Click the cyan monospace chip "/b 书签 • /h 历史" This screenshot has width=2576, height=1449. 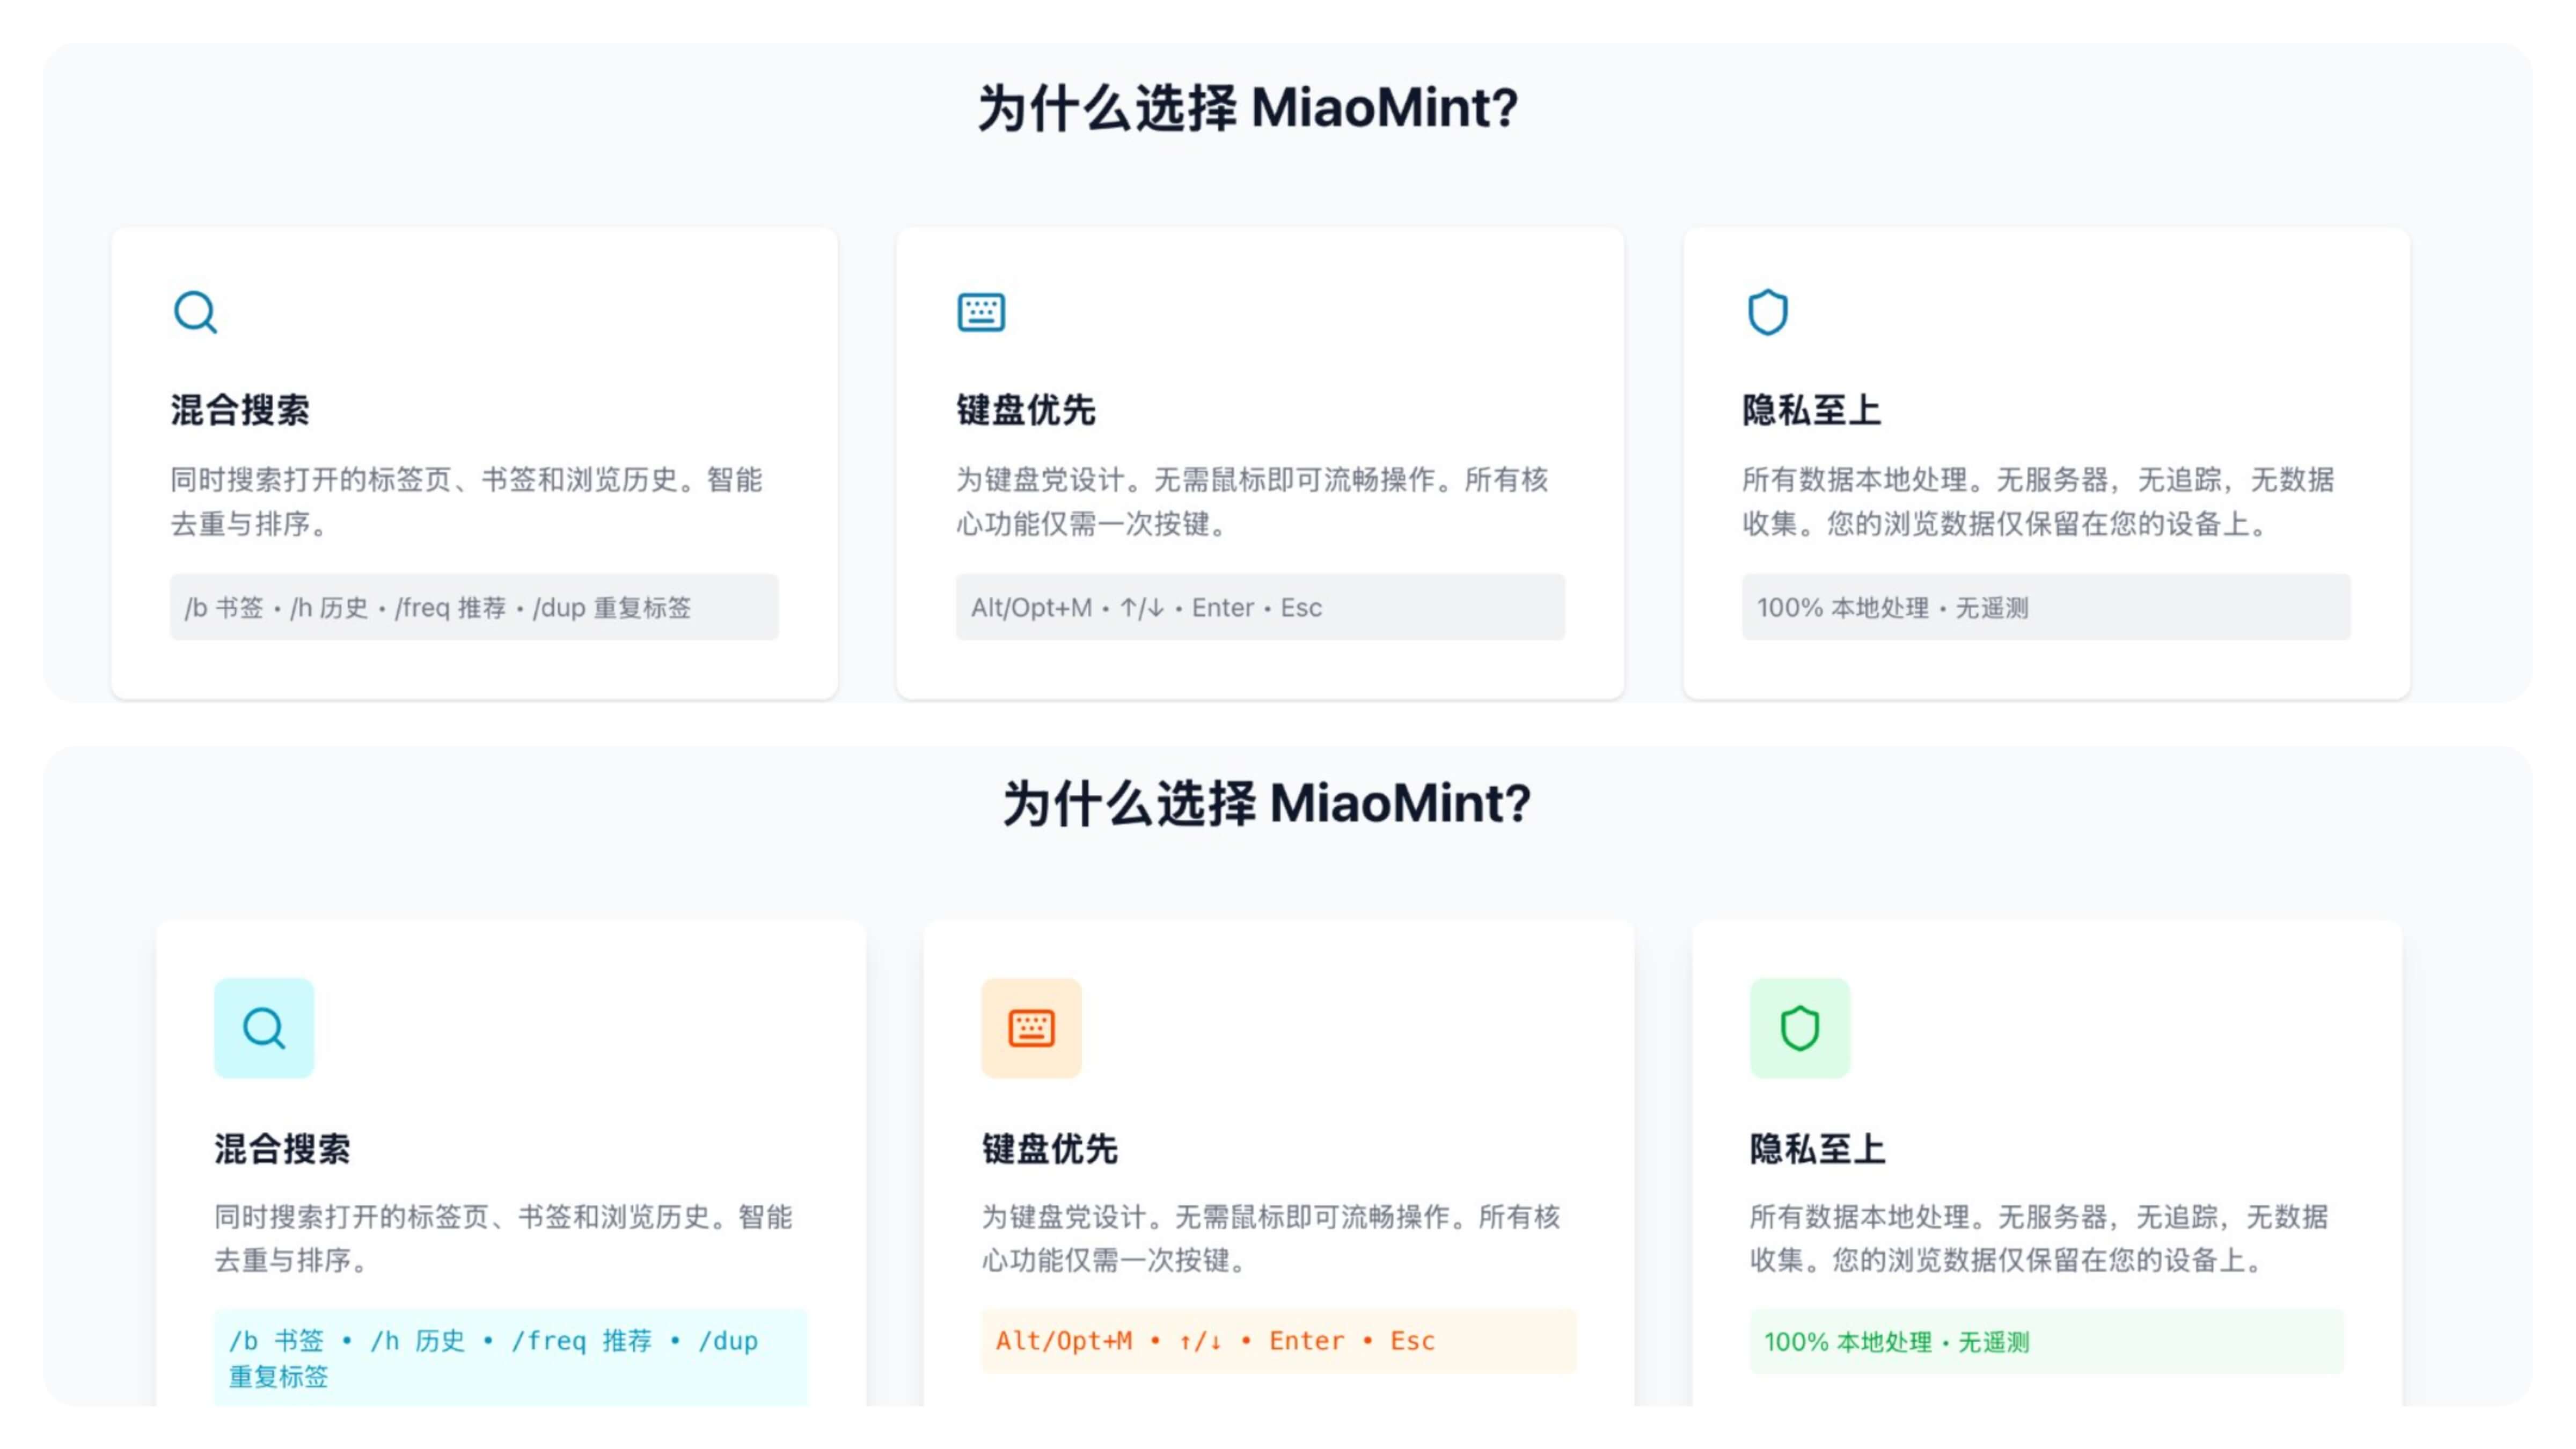tap(511, 1358)
